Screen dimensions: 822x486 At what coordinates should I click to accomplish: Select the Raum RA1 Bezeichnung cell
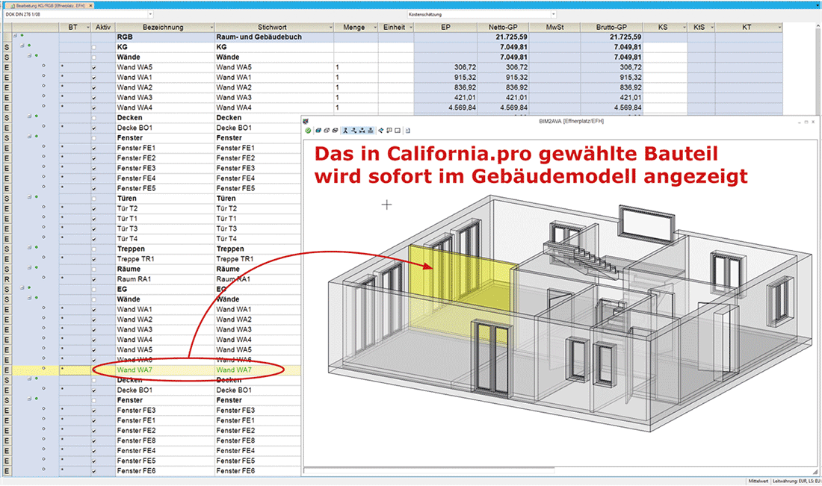[165, 280]
